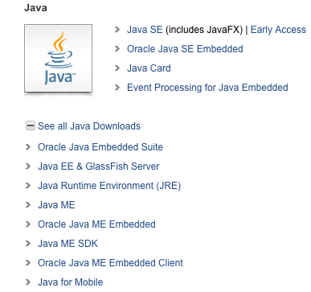Go to the Java Card page
This screenshot has width=311, height=292.
click(x=149, y=68)
